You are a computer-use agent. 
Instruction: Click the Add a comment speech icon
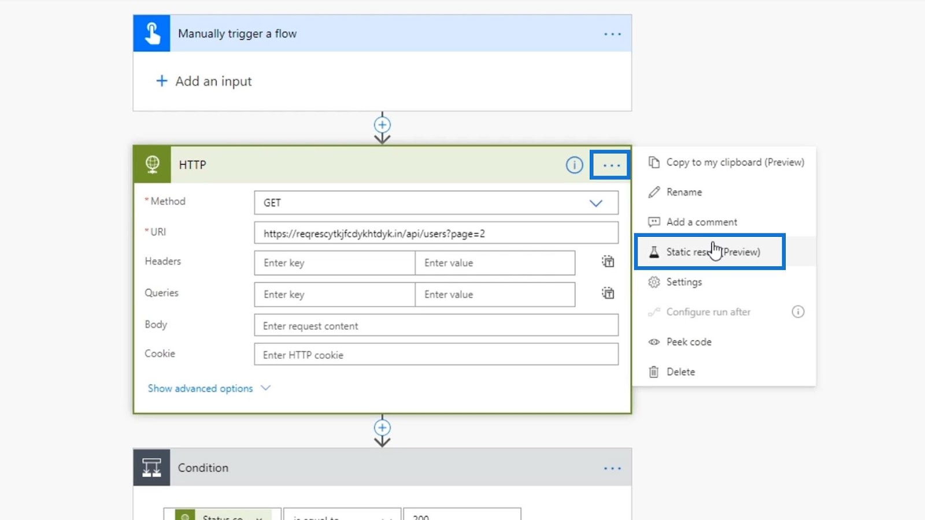tap(654, 222)
